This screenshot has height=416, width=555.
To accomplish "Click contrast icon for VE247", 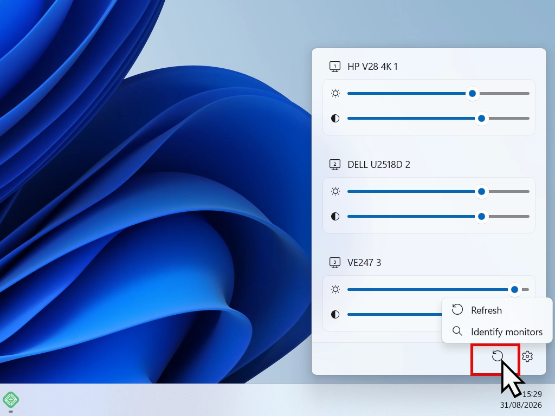I will click(335, 315).
